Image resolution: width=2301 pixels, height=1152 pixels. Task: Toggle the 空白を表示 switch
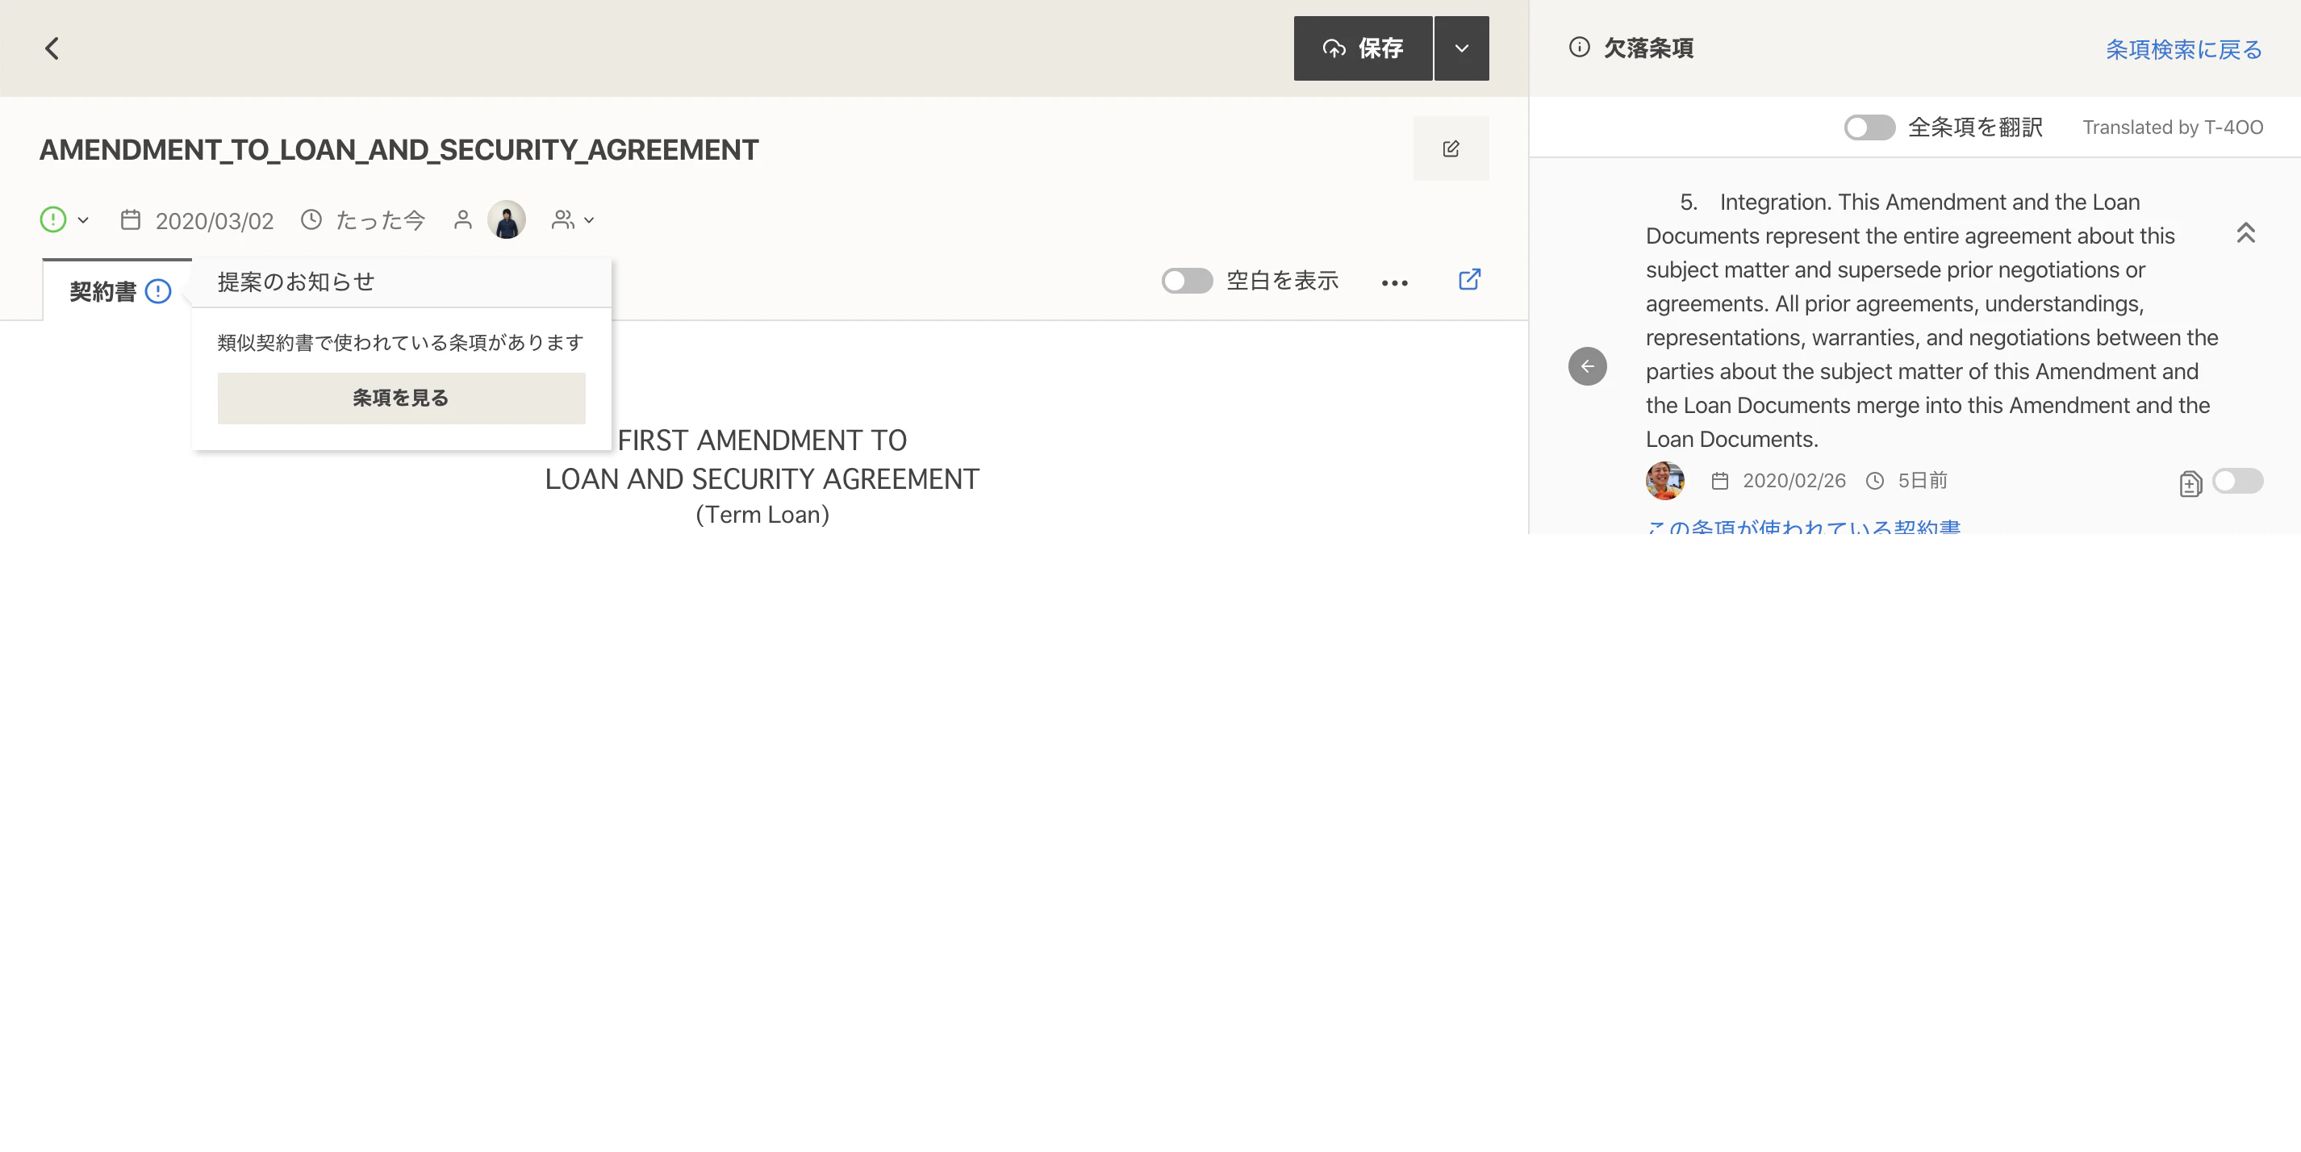point(1186,281)
